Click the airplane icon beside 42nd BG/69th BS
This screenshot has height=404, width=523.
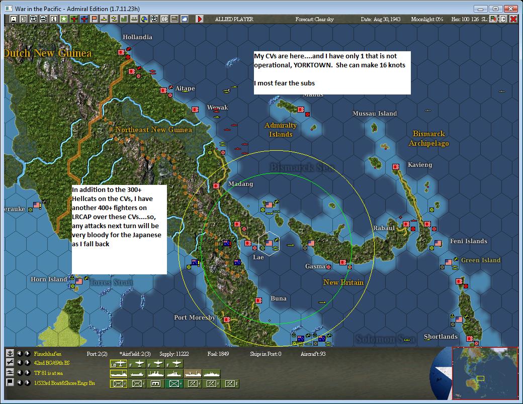point(10,363)
